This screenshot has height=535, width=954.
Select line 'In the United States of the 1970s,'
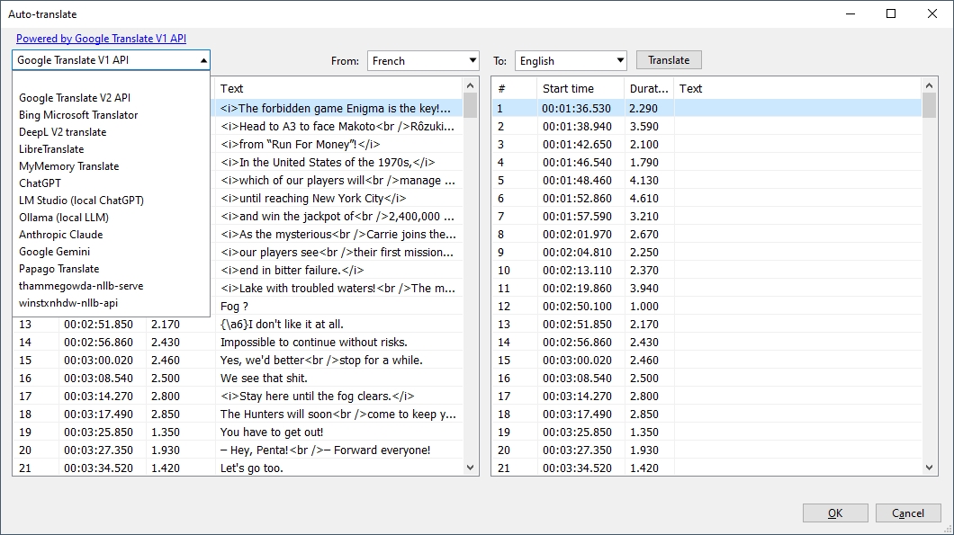point(337,163)
